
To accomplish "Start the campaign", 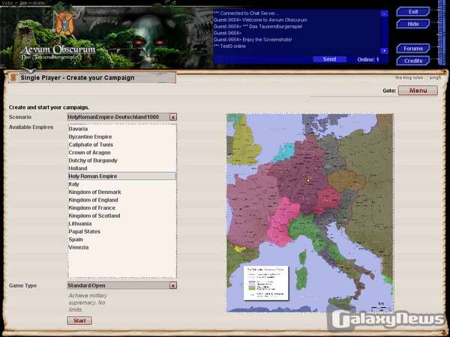I will click(79, 321).
